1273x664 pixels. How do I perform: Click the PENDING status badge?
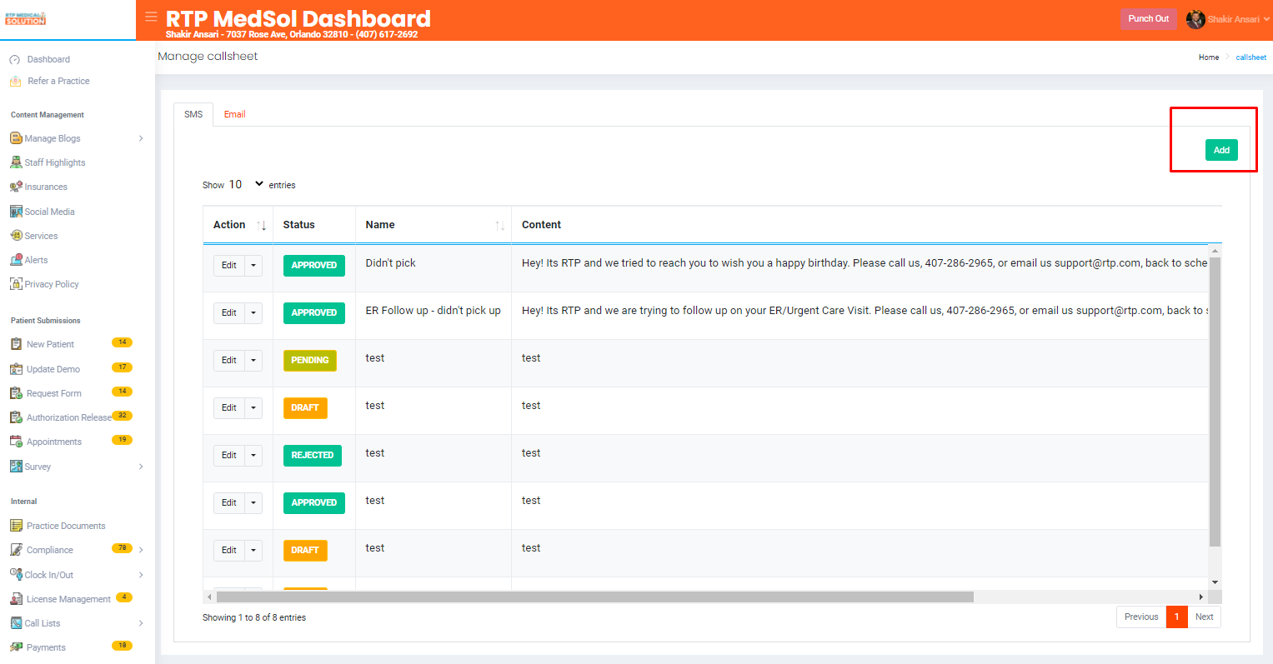[x=309, y=360]
